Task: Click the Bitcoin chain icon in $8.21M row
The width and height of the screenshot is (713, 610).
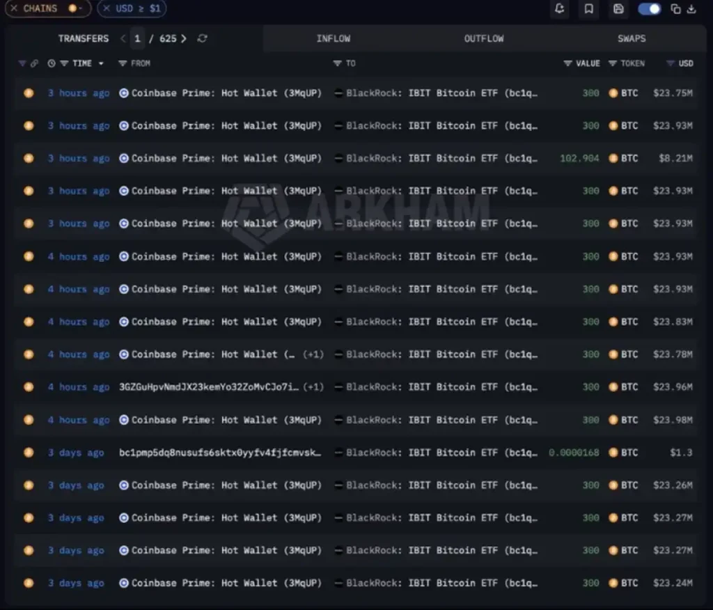Action: pos(29,158)
